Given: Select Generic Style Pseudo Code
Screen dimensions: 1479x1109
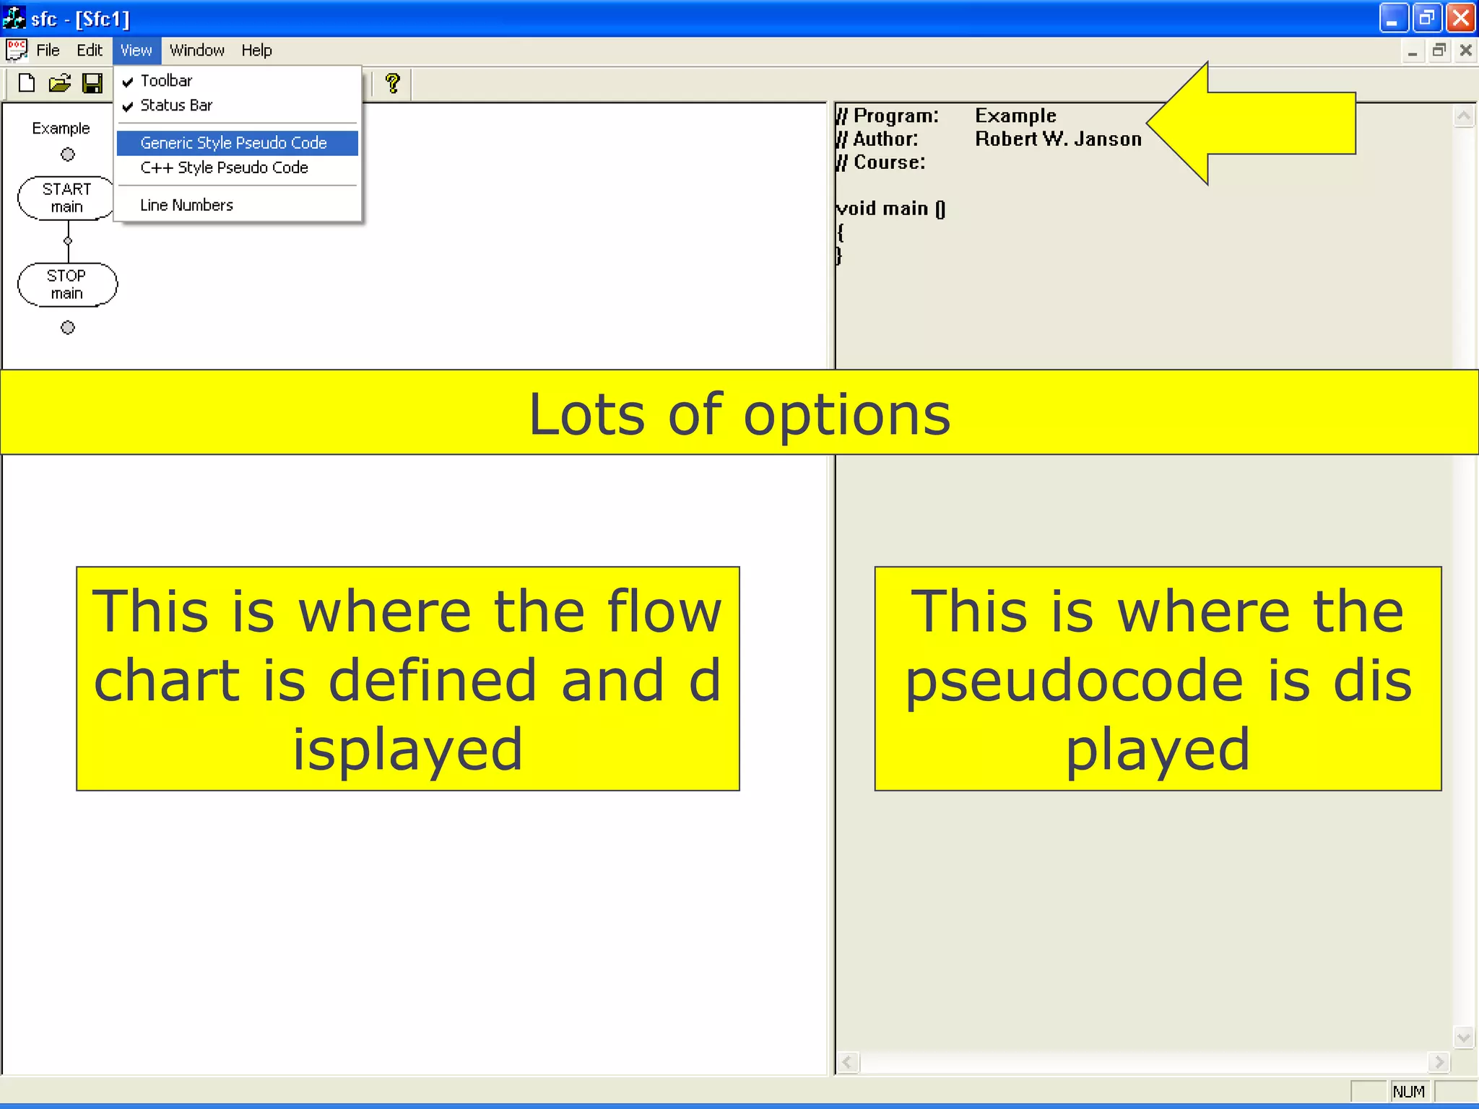Looking at the screenshot, I should tap(238, 143).
